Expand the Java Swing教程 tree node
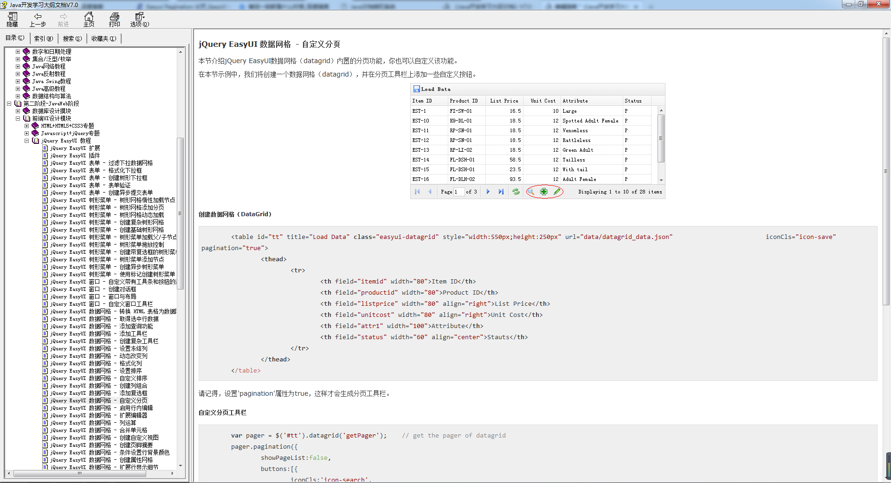Viewport: 891px width, 483px height. (x=18, y=81)
